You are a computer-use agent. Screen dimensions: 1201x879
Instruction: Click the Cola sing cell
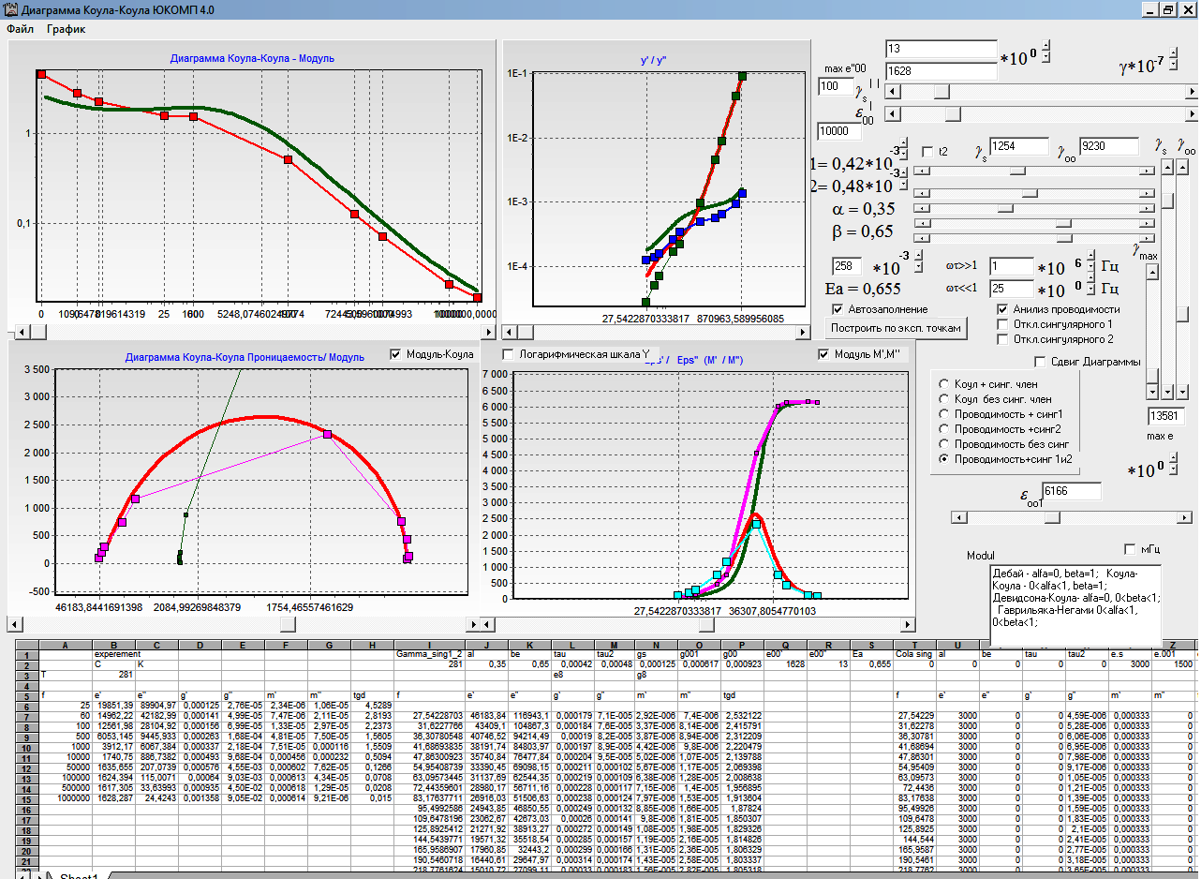pyautogui.click(x=914, y=653)
